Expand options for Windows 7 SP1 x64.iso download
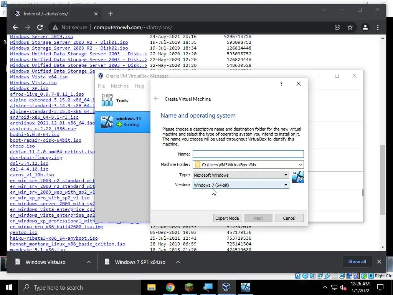The height and width of the screenshot is (295, 393). point(178,262)
